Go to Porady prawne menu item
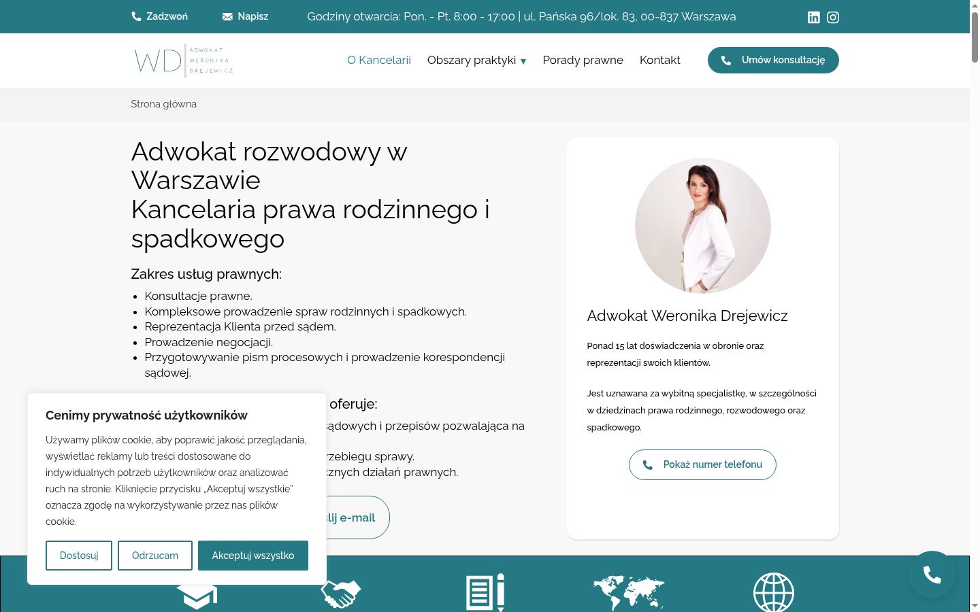The height and width of the screenshot is (612, 980). click(583, 60)
